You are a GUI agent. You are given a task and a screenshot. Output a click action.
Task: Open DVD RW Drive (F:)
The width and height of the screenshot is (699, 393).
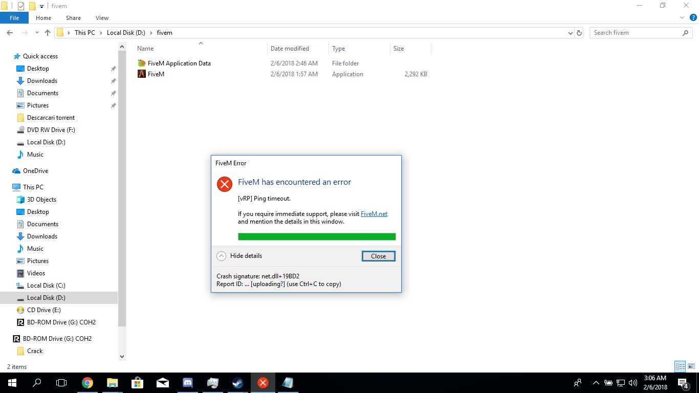[x=51, y=130]
